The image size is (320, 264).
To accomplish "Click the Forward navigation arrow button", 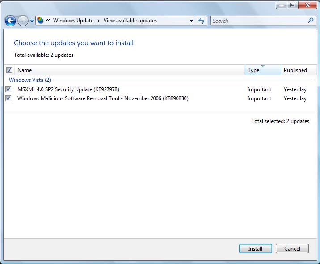I will coord(23,21).
